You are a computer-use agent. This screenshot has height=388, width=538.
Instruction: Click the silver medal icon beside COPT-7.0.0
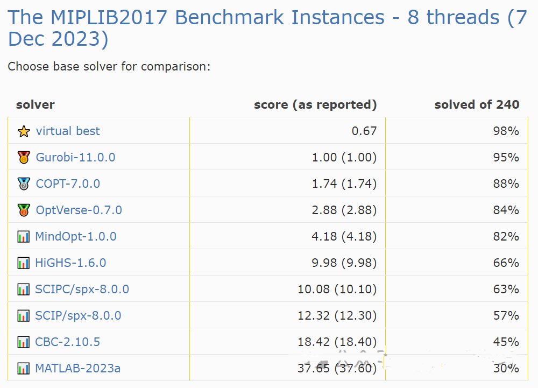[x=24, y=184]
